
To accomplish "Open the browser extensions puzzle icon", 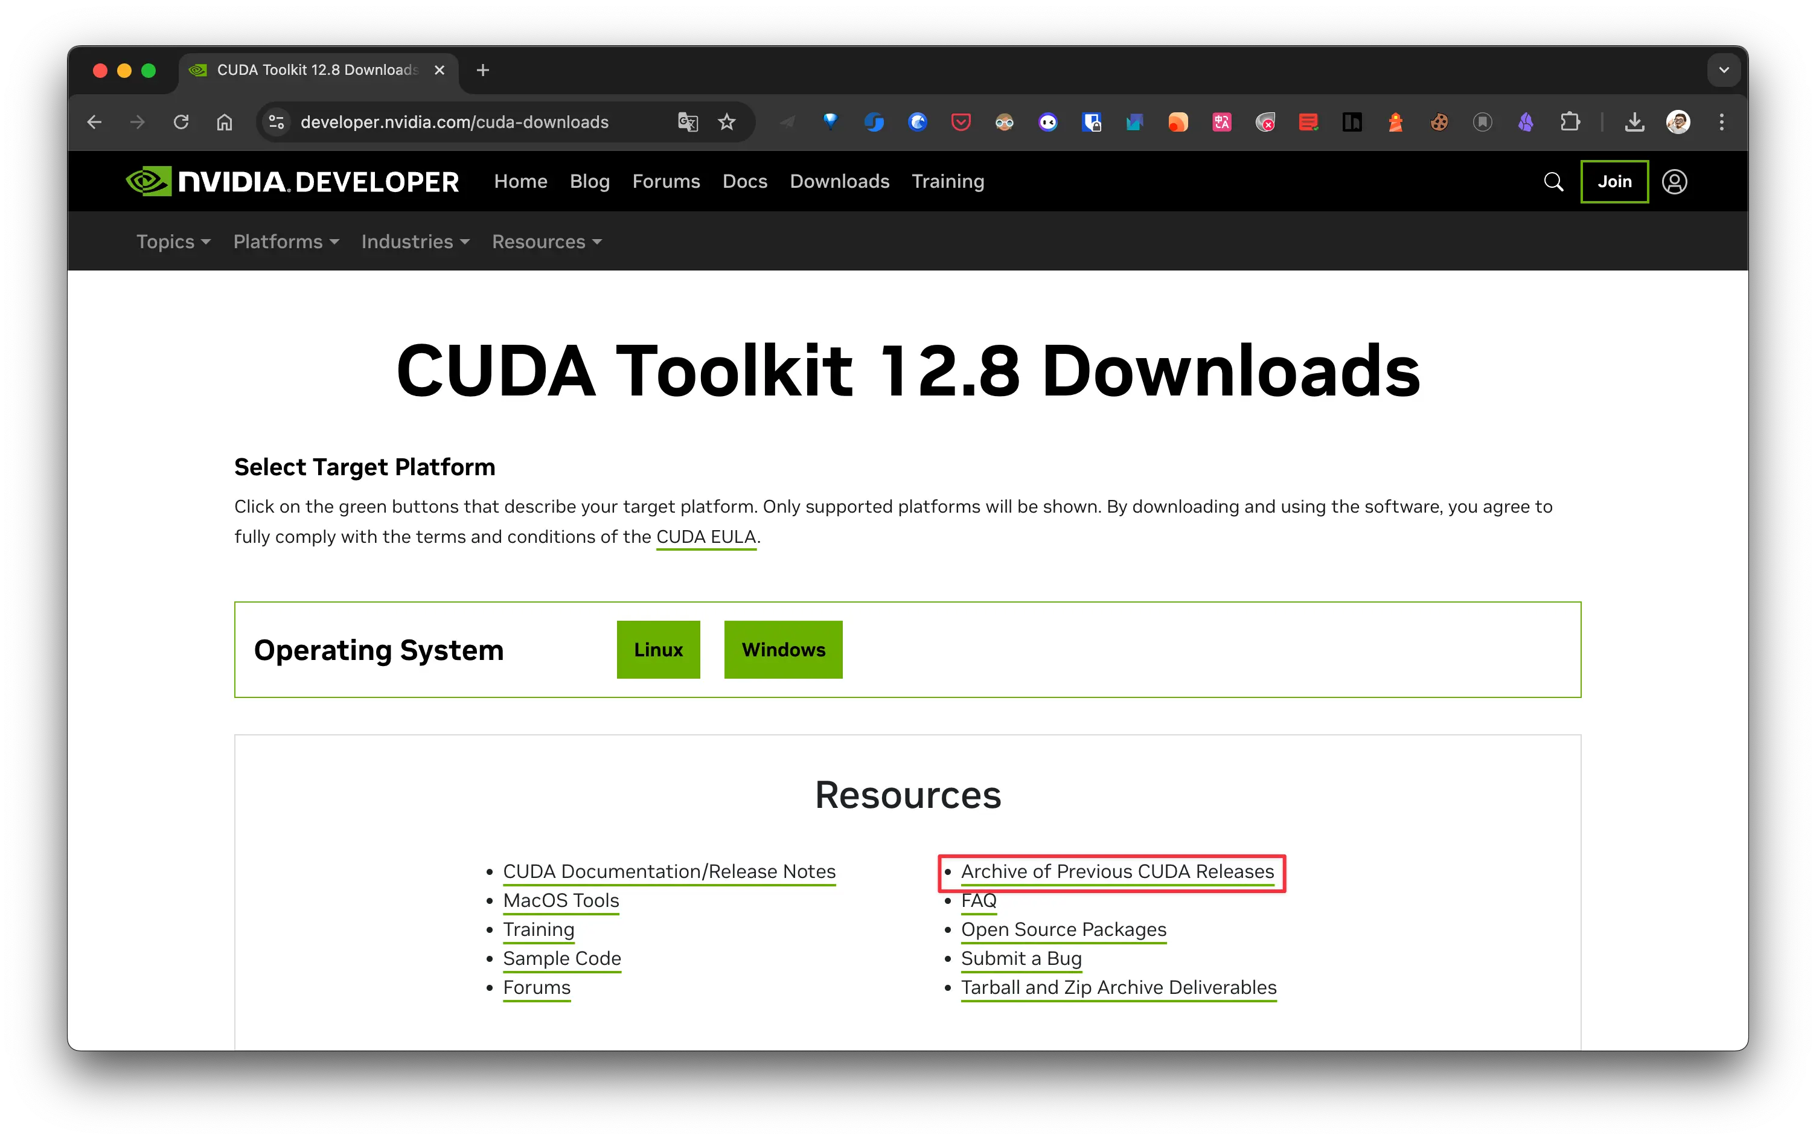I will [x=1570, y=122].
